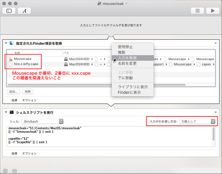
Task: Click the capes folder in path
Action: pyautogui.click(x=204, y=64)
